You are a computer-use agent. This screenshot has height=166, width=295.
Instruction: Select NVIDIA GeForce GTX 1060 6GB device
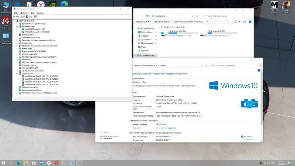pos(37,32)
